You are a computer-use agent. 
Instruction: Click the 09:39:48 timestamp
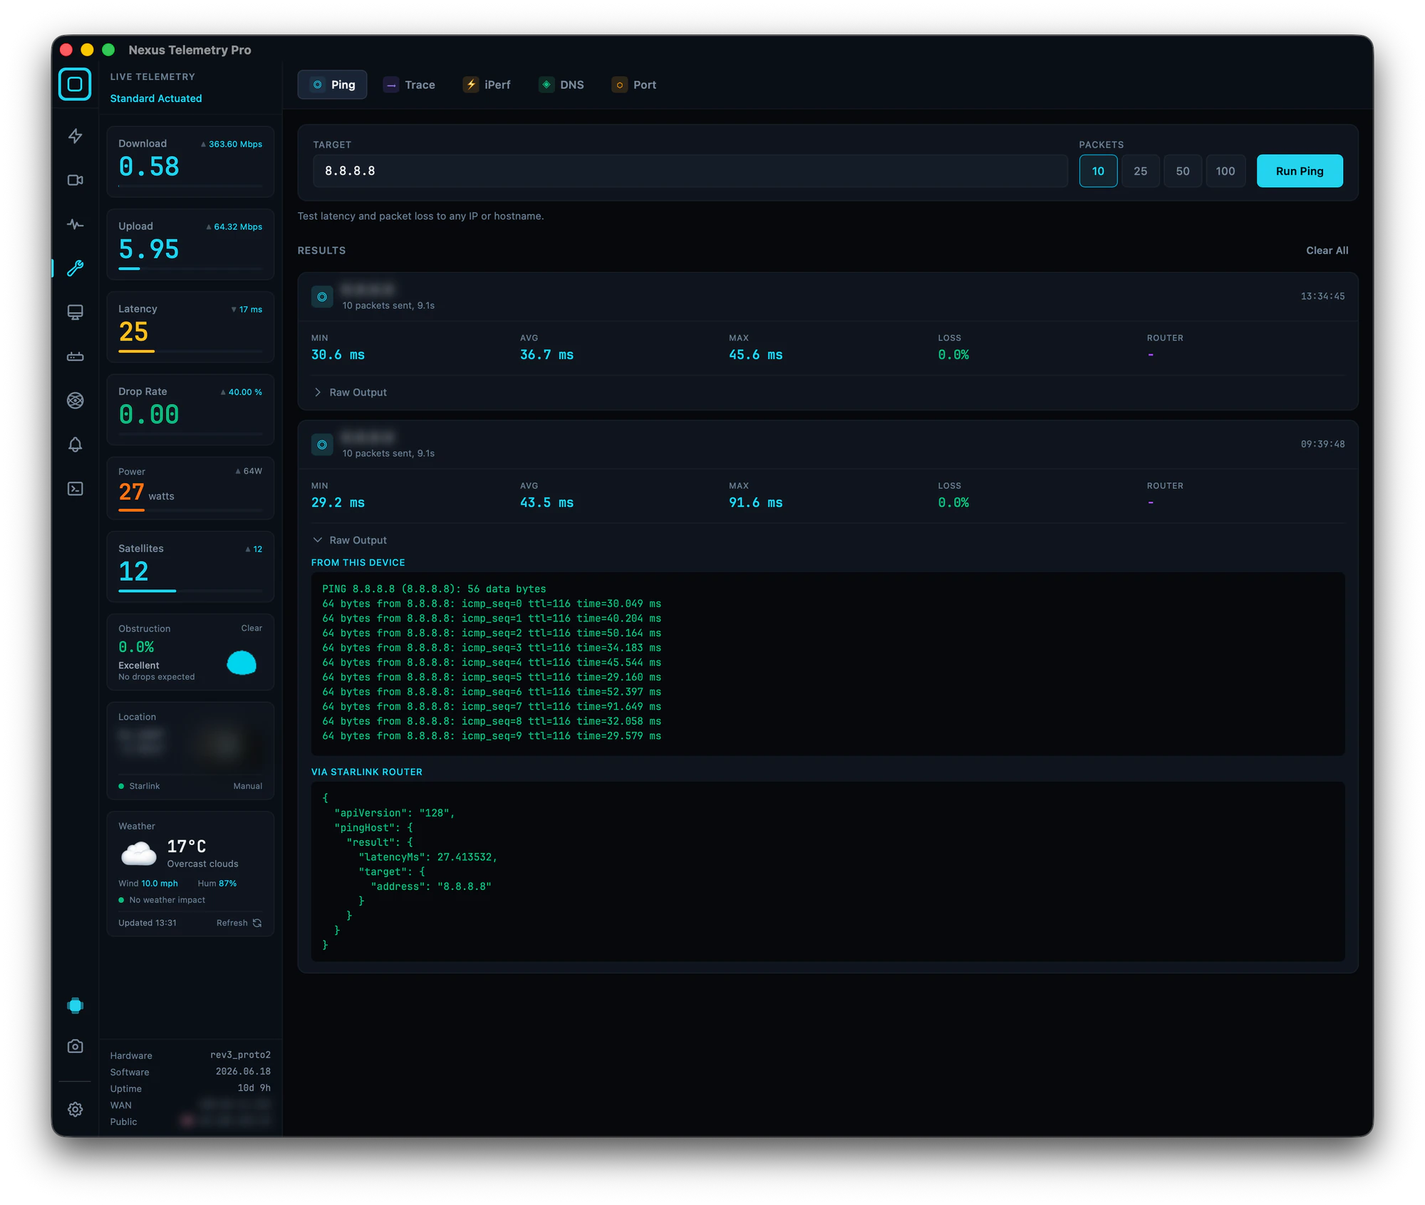tap(1322, 444)
